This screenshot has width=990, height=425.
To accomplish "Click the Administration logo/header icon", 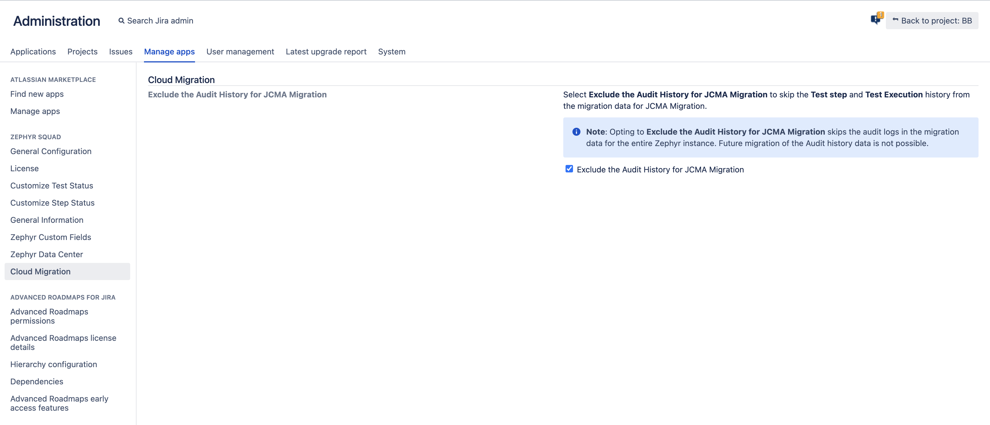I will [56, 20].
